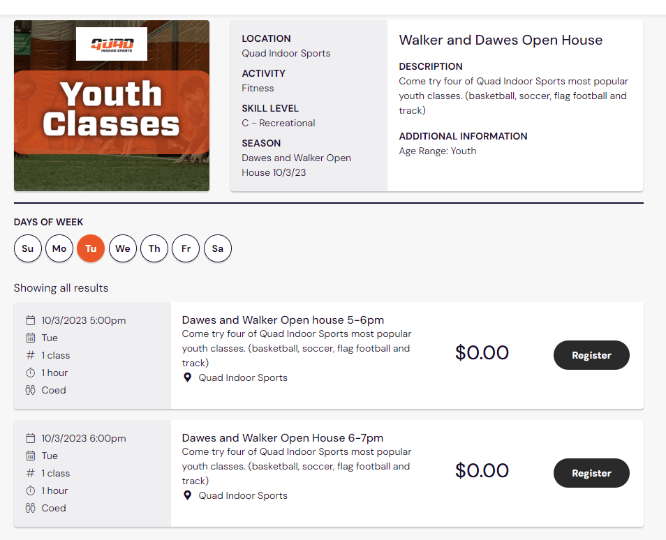Screen dimensions: 666x540
Task: Click the clock icon next to '1 hour' in the 6-7pm listing
Action: [30, 490]
